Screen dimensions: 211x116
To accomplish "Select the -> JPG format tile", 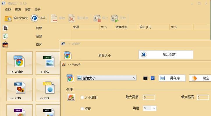I will [x=48, y=63].
